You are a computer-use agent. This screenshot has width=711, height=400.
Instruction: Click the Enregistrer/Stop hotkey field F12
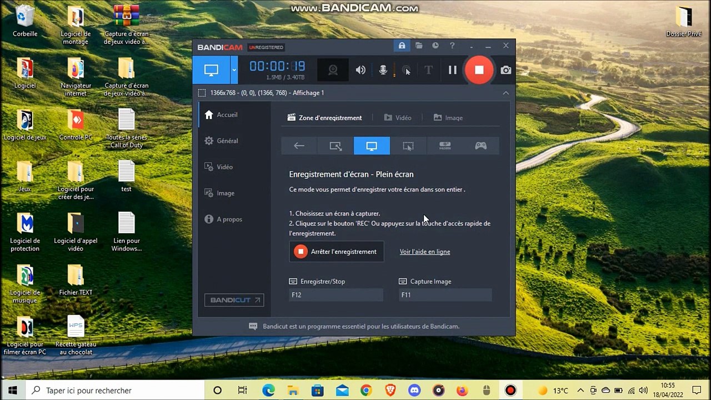(336, 295)
